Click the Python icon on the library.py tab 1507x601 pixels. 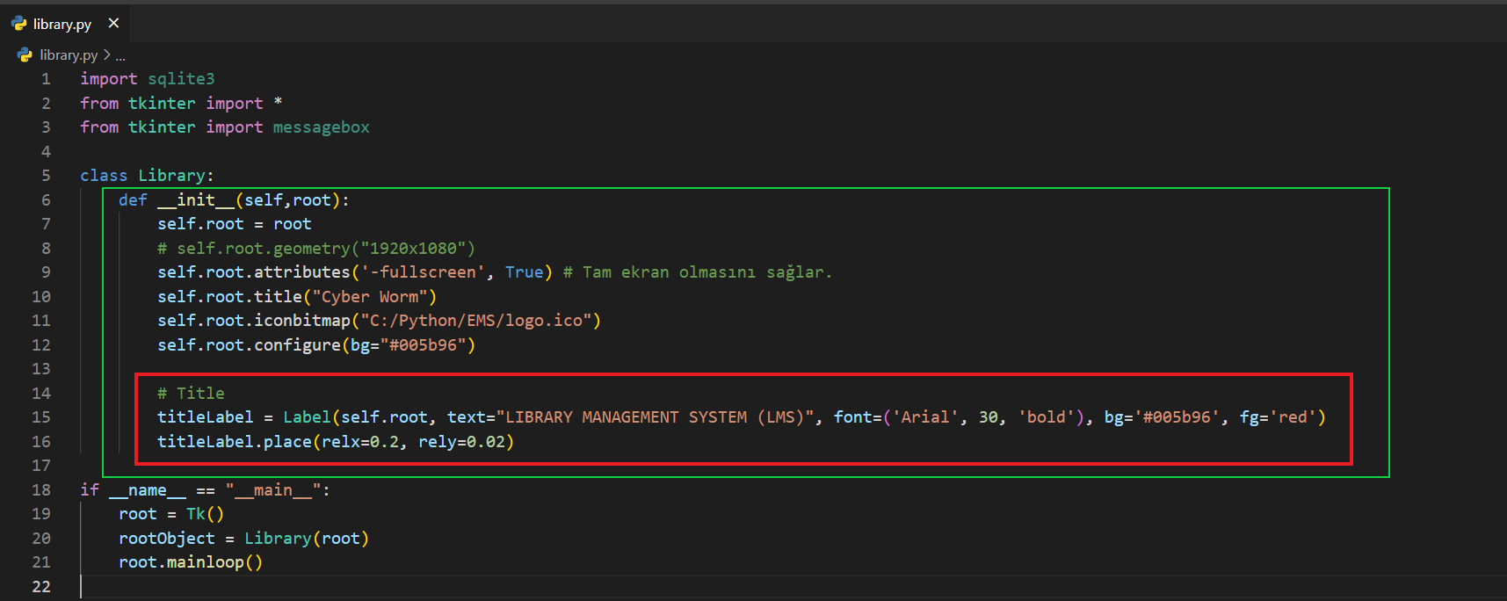tap(19, 24)
